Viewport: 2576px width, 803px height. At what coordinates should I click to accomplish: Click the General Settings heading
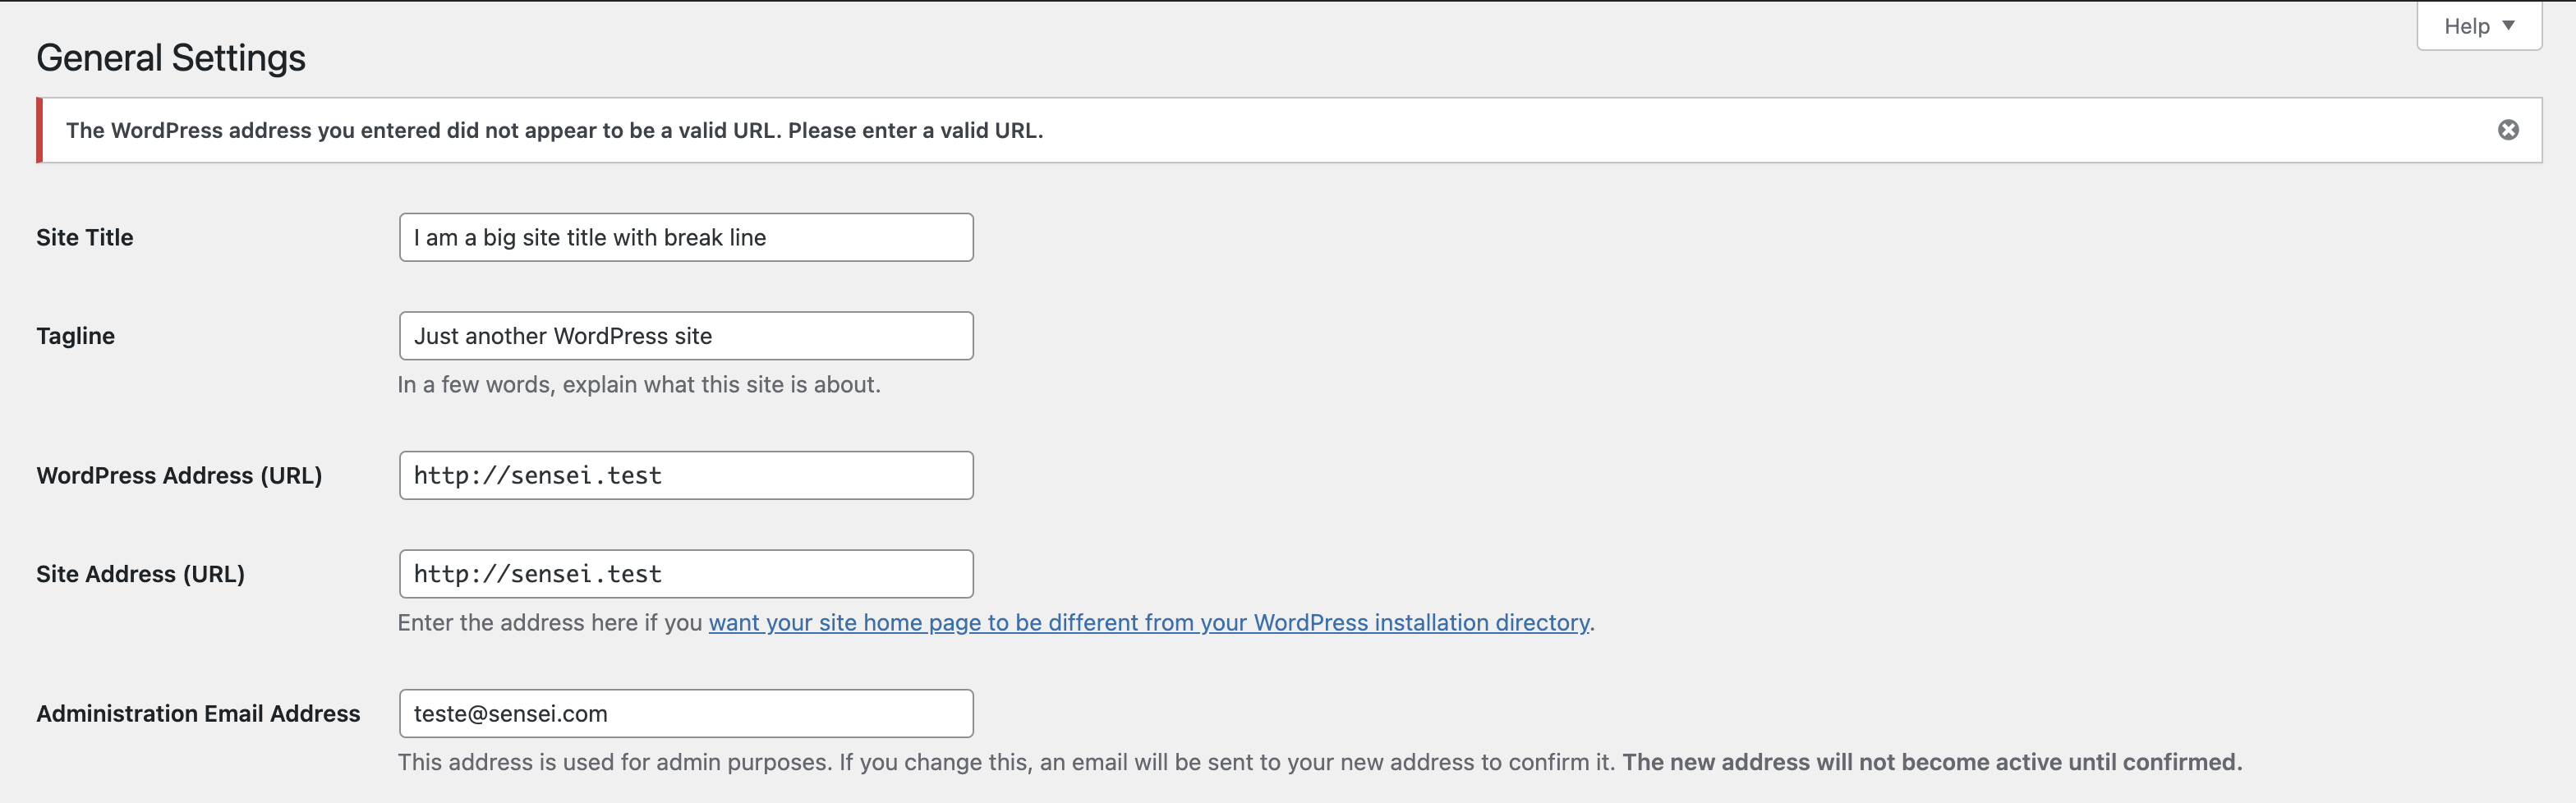[x=170, y=57]
